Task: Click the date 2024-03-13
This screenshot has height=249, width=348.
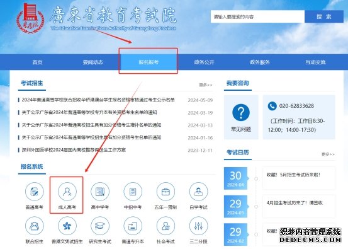Action: coord(200,125)
